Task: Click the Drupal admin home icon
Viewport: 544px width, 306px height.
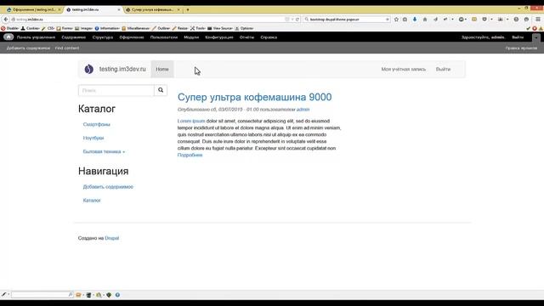Action: click(8, 37)
